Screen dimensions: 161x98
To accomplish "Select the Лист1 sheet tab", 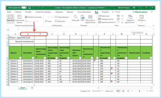I will point(23,88).
